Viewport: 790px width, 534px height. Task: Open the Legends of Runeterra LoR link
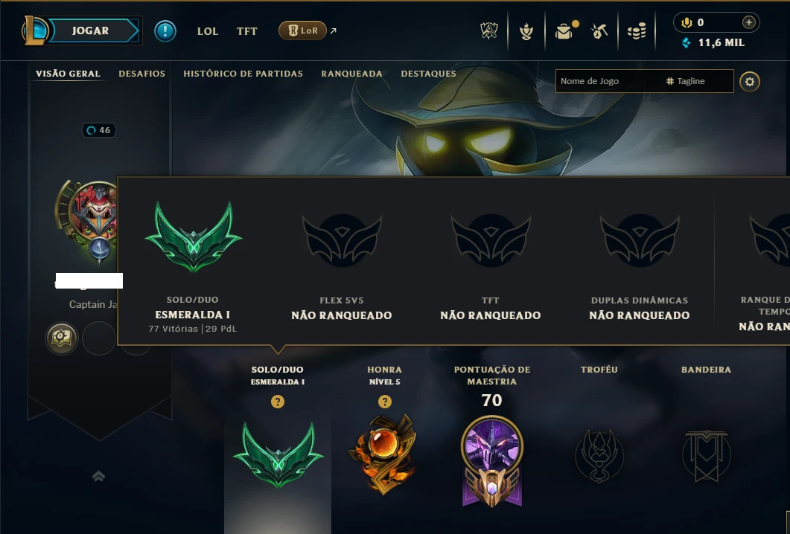click(303, 30)
